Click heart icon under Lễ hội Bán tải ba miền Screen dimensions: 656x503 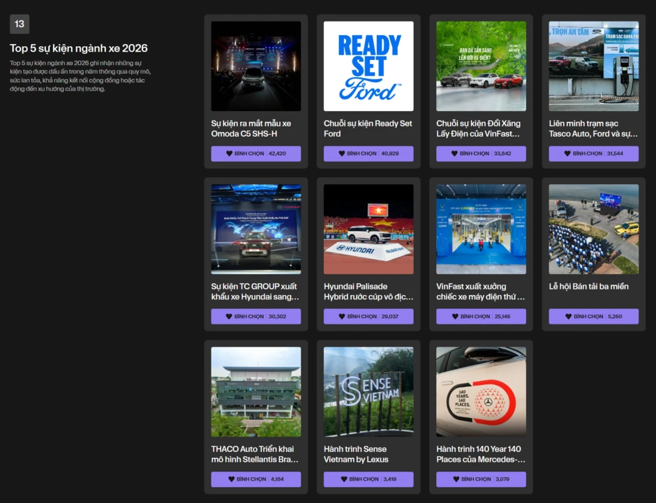(568, 317)
